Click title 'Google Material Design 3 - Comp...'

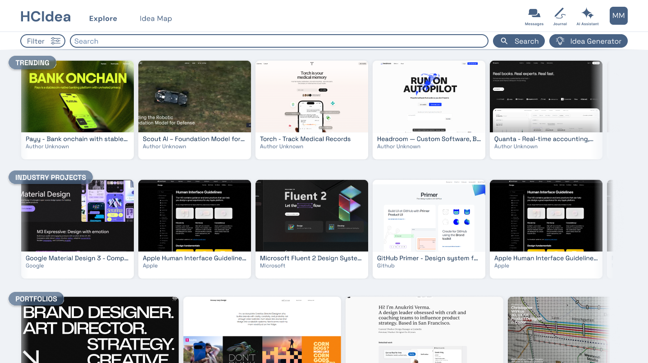point(77,258)
